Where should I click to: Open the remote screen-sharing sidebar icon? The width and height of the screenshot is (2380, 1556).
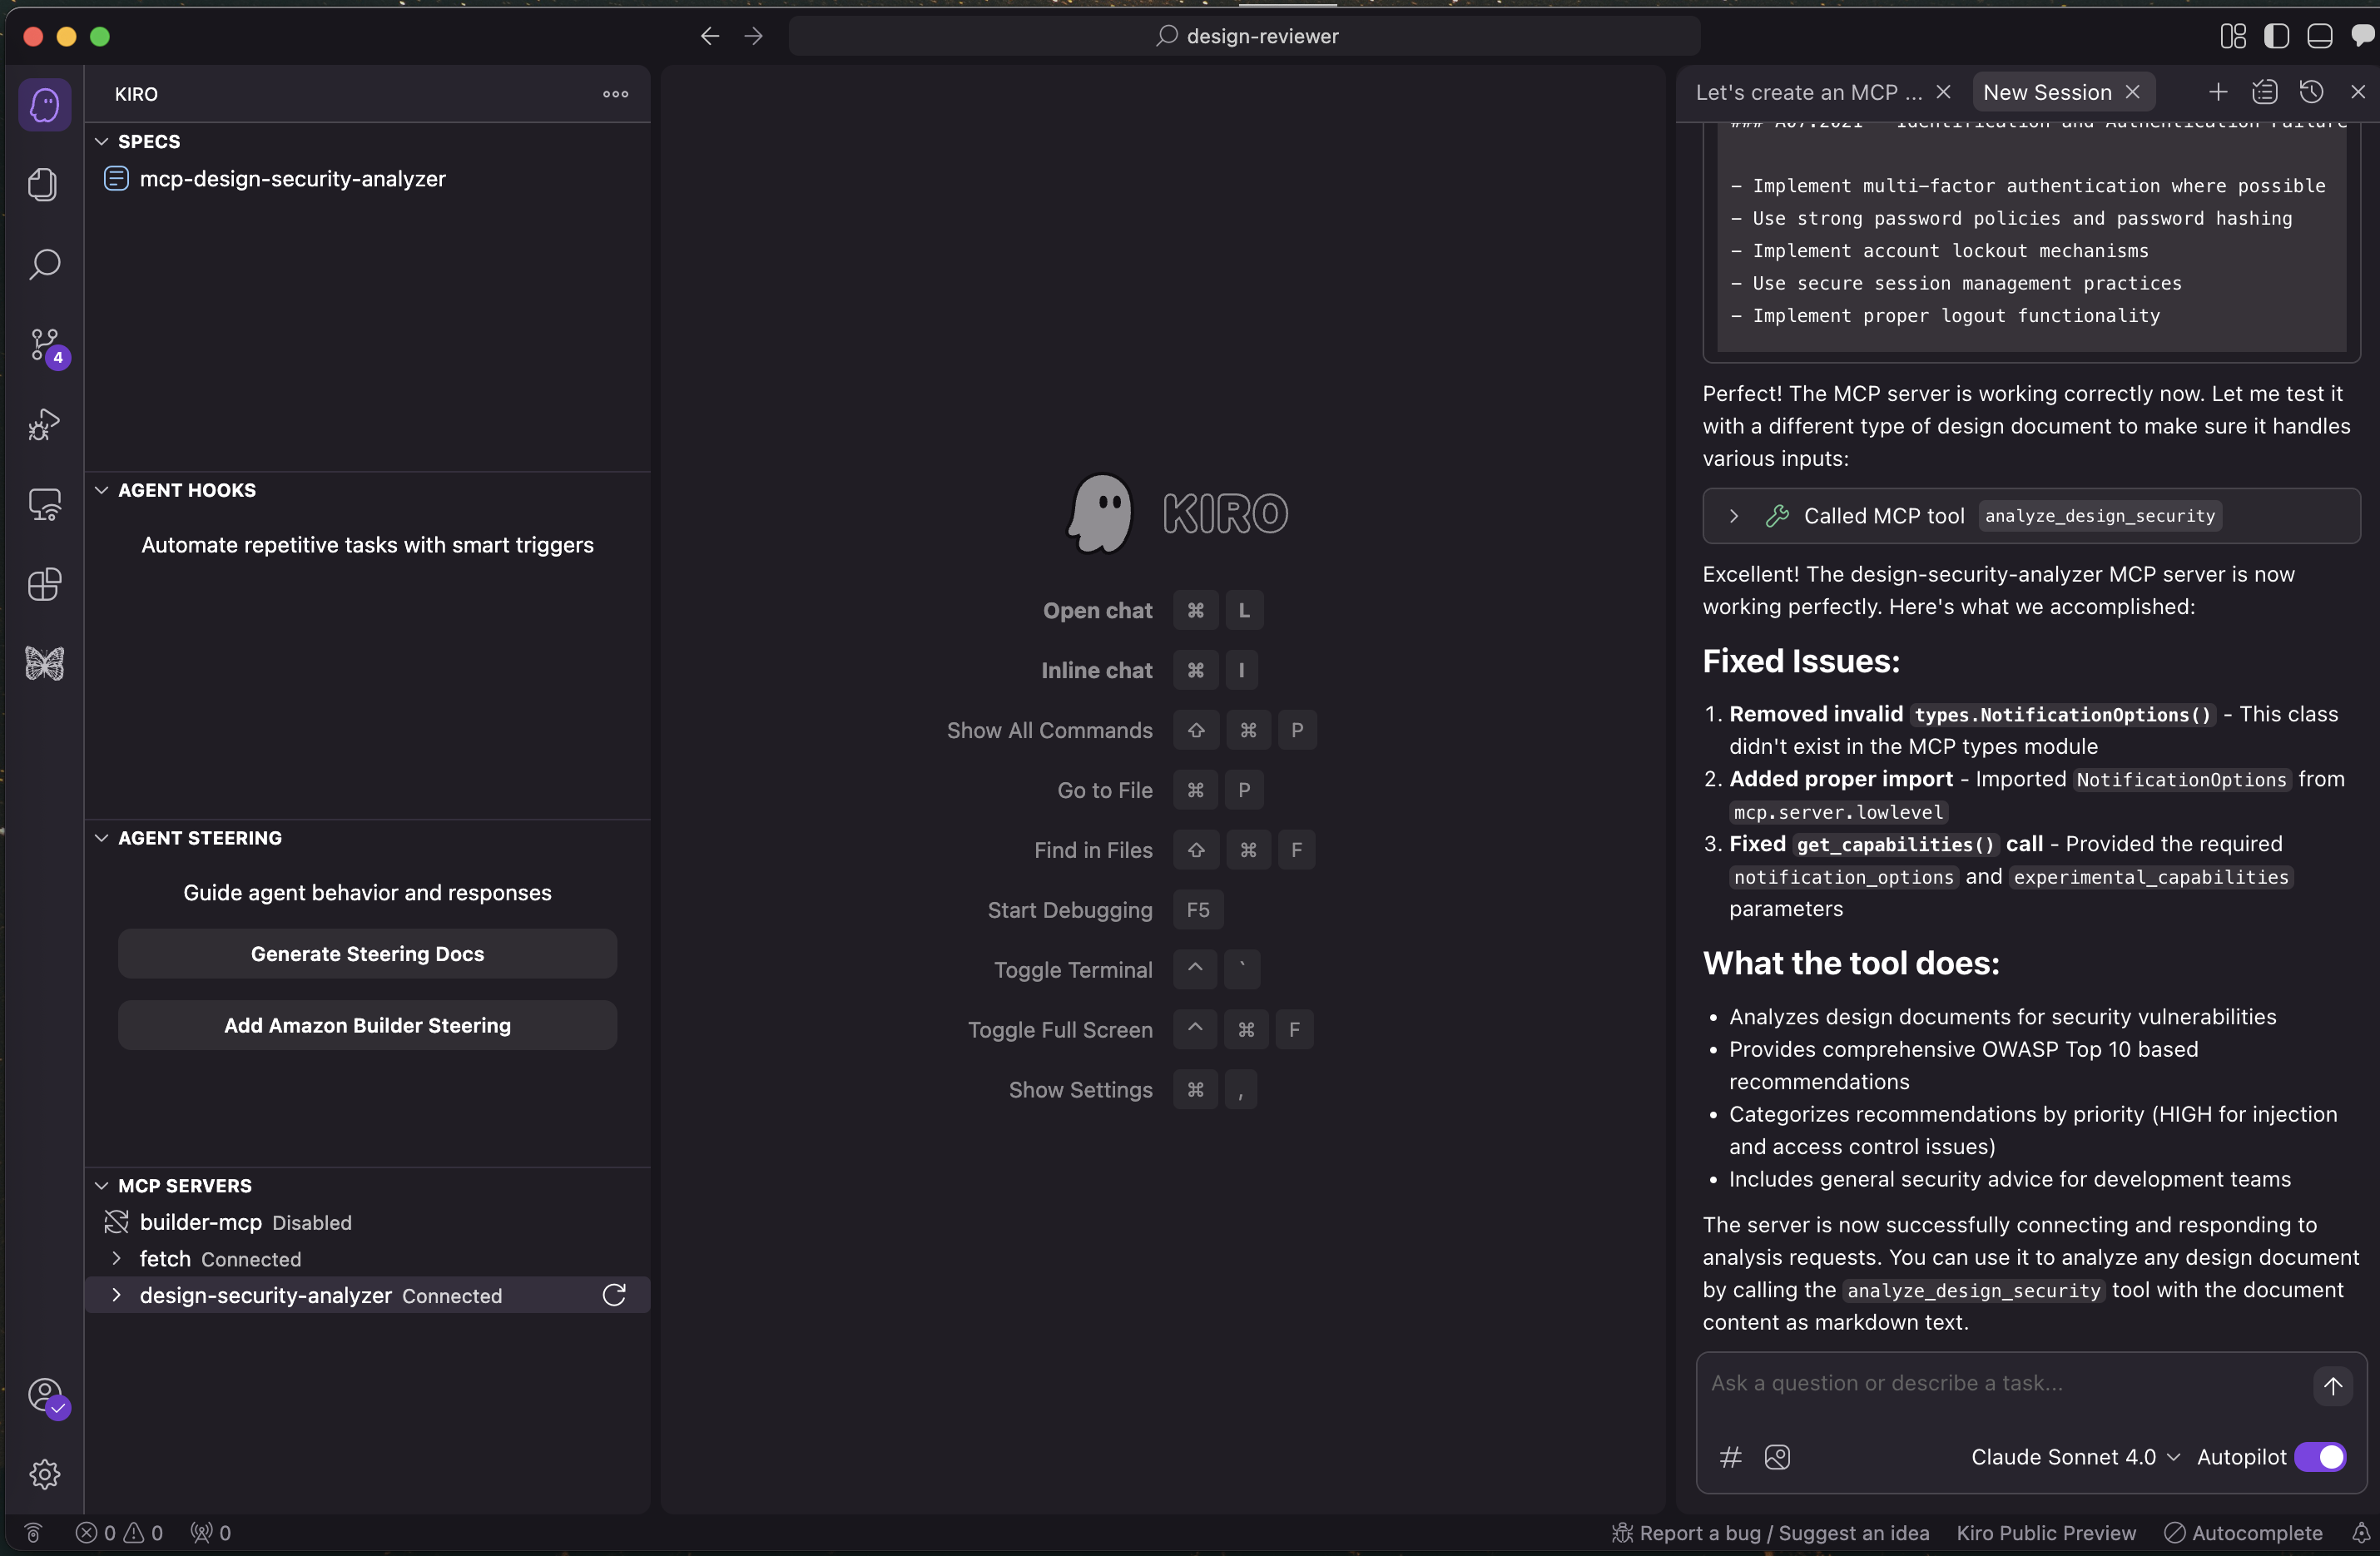pyautogui.click(x=44, y=505)
